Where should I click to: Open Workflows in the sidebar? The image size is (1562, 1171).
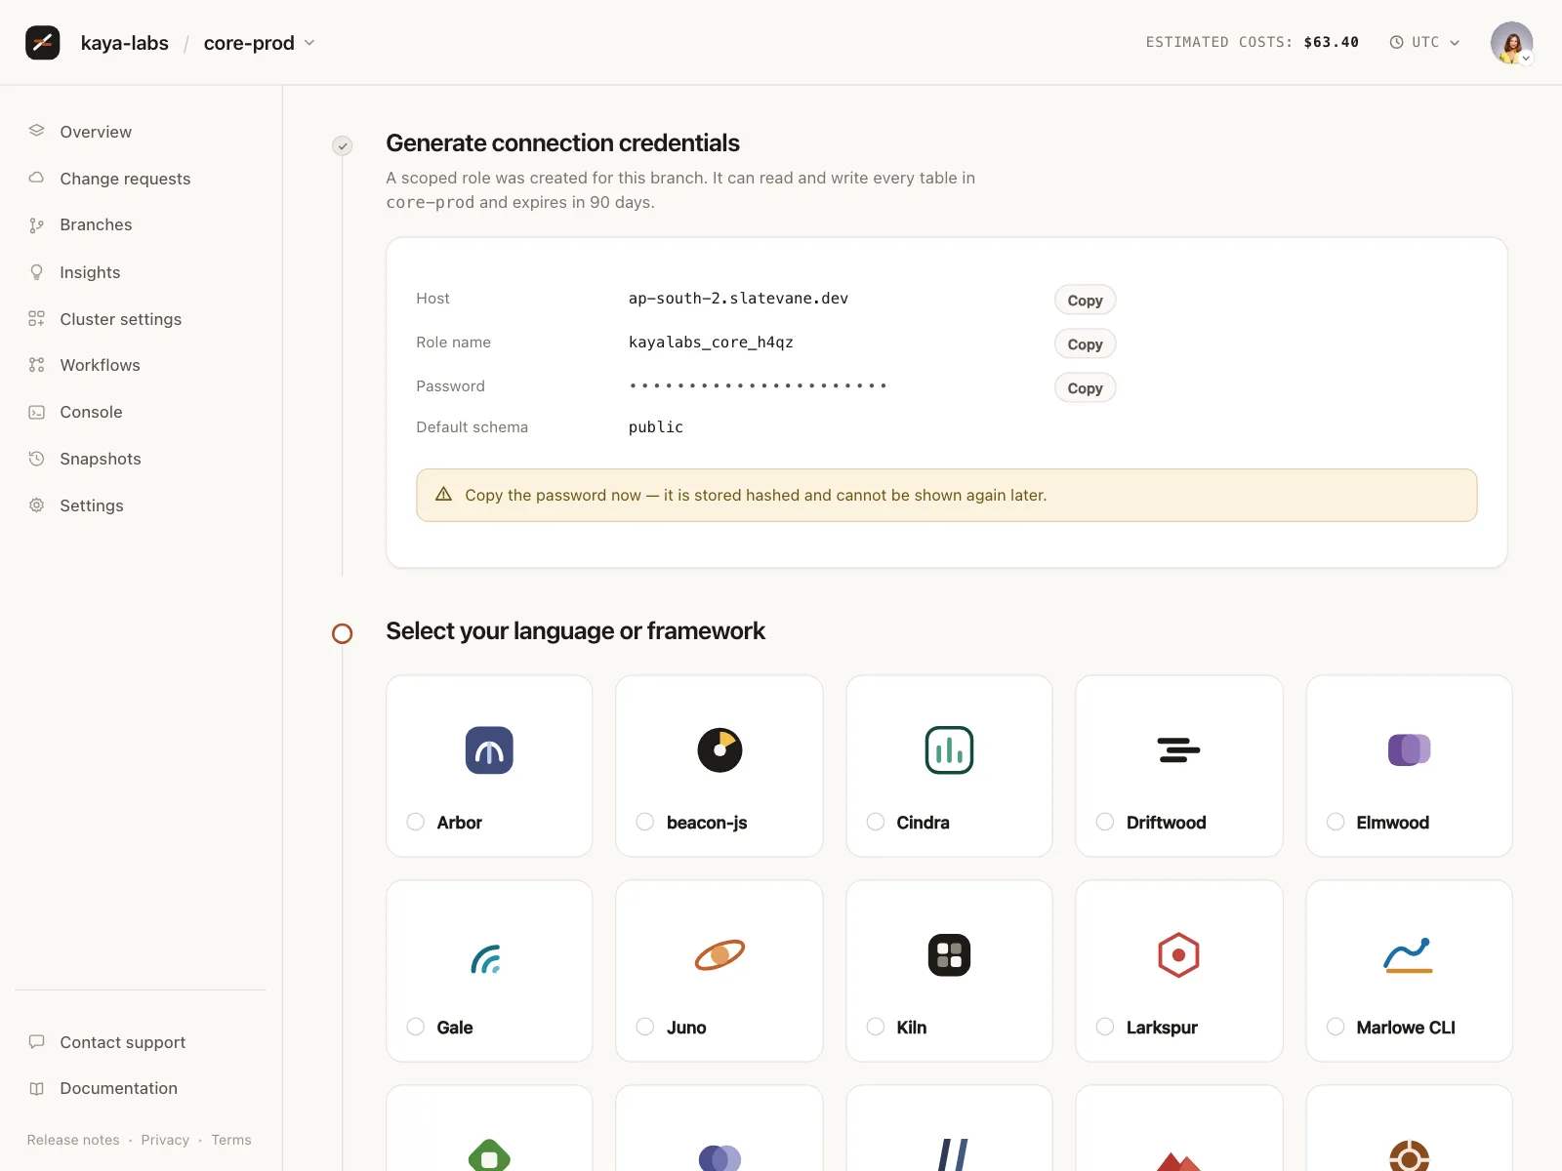100,365
